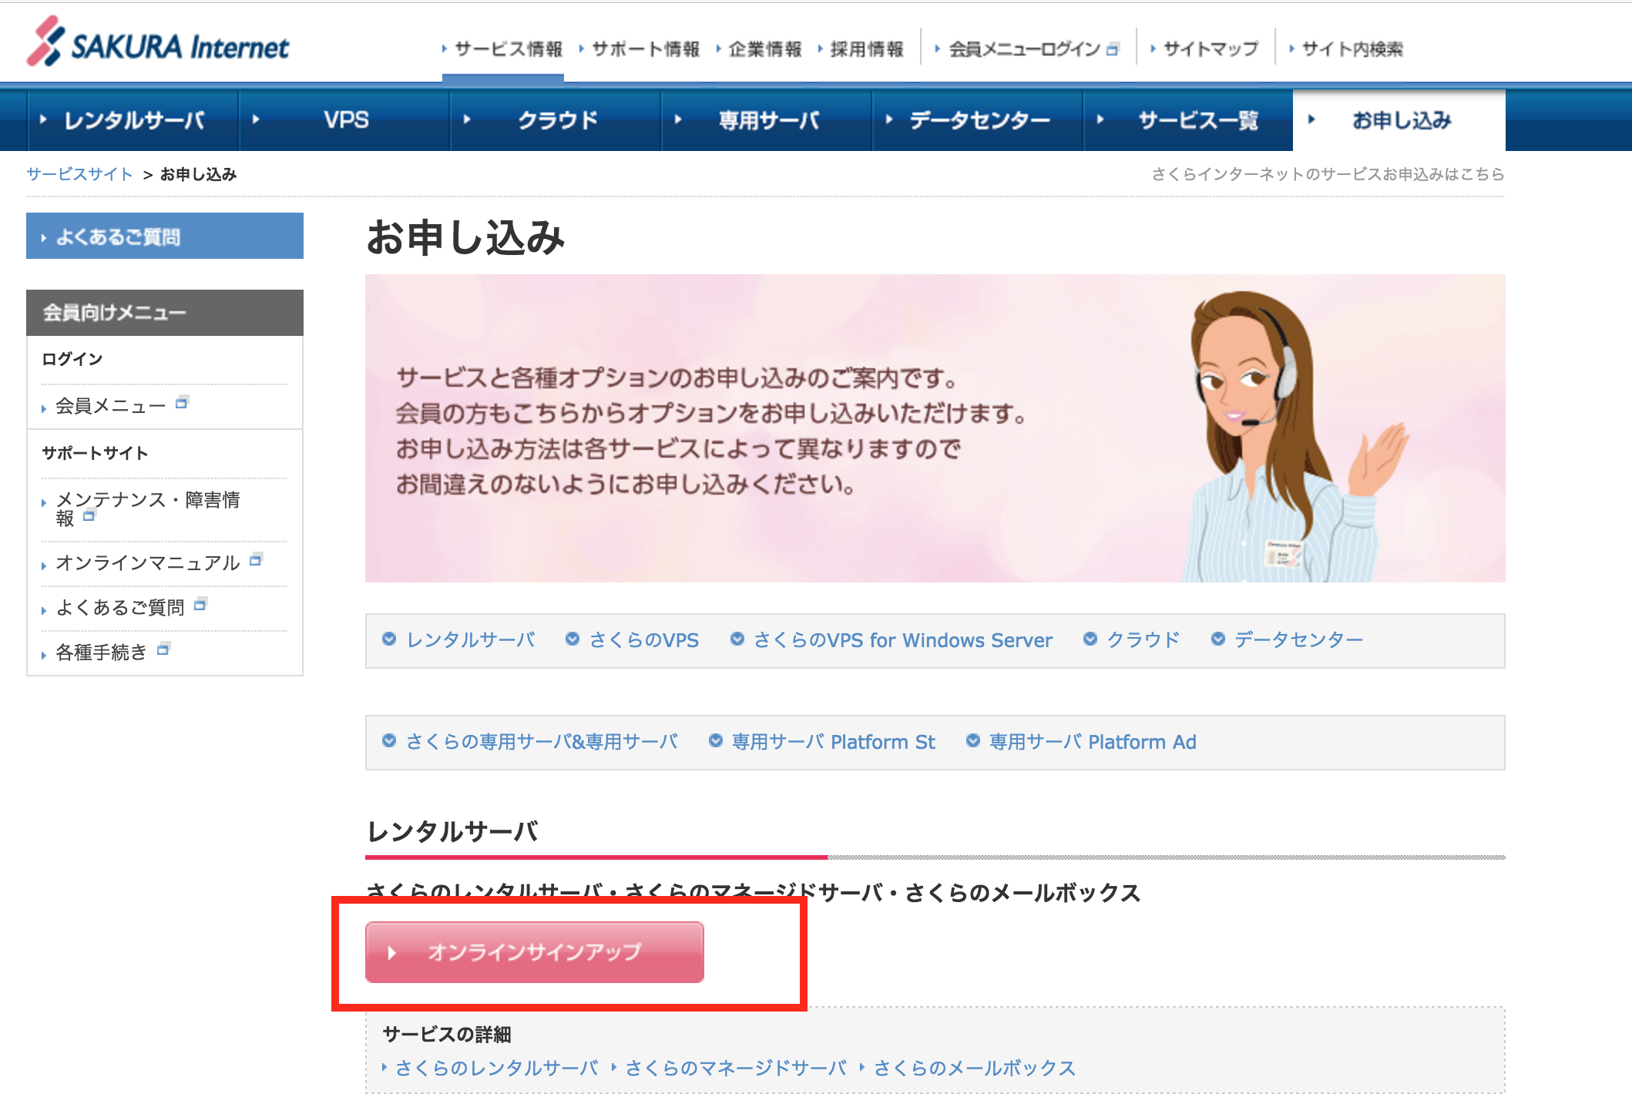Open サイトマップ in header

(1210, 49)
